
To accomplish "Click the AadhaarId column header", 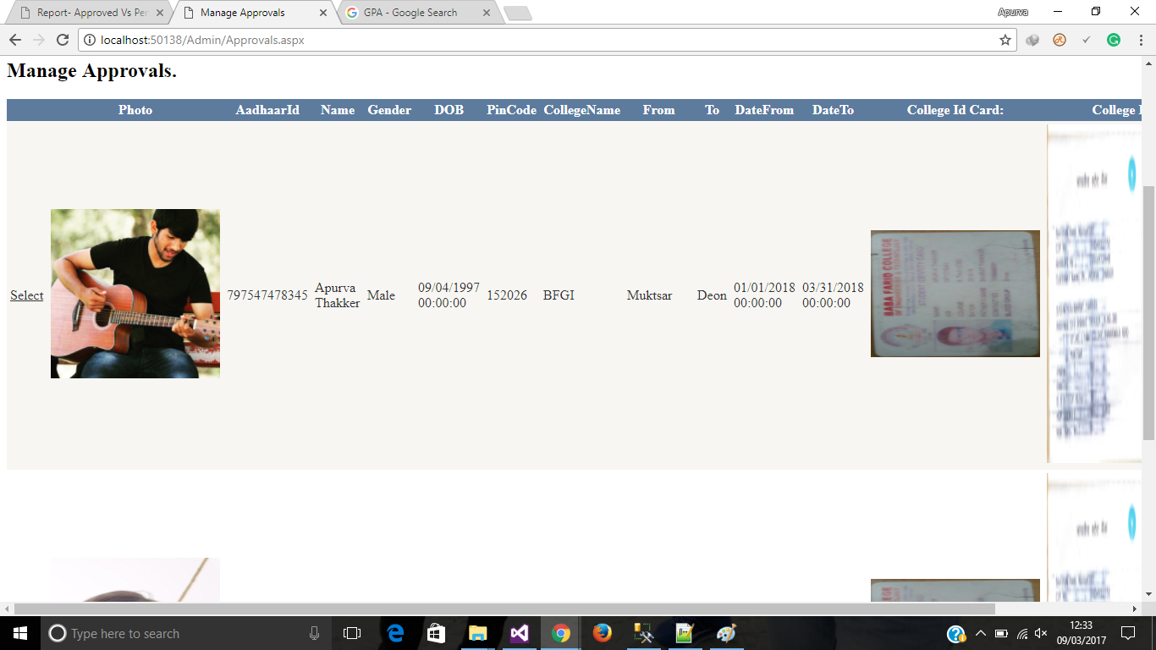I will pyautogui.click(x=267, y=110).
